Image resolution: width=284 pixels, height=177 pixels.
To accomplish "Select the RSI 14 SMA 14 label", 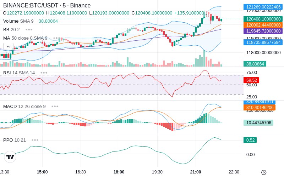I will click(x=19, y=73).
